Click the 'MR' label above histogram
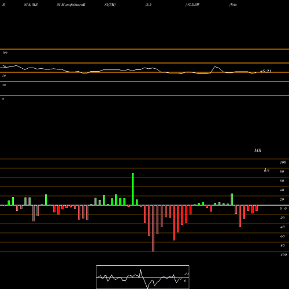Screen dimensions: 289x289 point(258,150)
